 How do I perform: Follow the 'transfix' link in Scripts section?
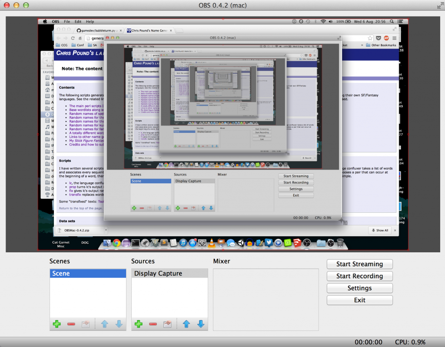75,195
